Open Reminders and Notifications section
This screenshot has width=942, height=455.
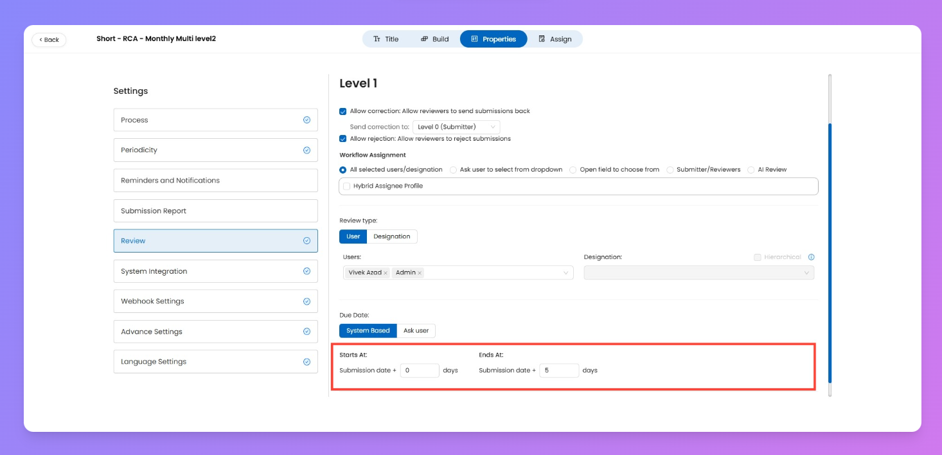(x=216, y=181)
